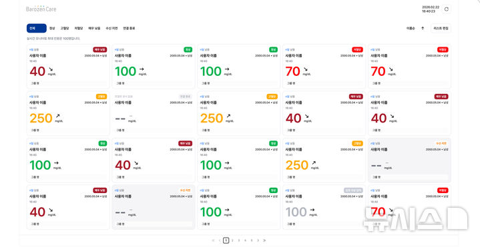The width and height of the screenshot is (480, 247).
Task: Click the arrow beside grayed-out 100
Action: (x=312, y=210)
